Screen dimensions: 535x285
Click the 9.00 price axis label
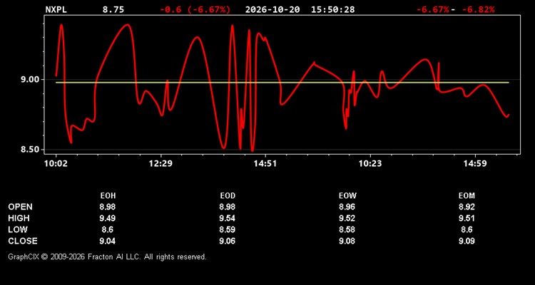point(31,79)
